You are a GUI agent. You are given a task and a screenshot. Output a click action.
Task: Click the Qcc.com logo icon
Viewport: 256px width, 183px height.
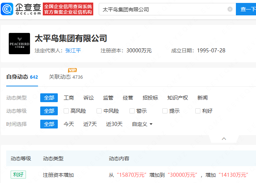coord(7,9)
